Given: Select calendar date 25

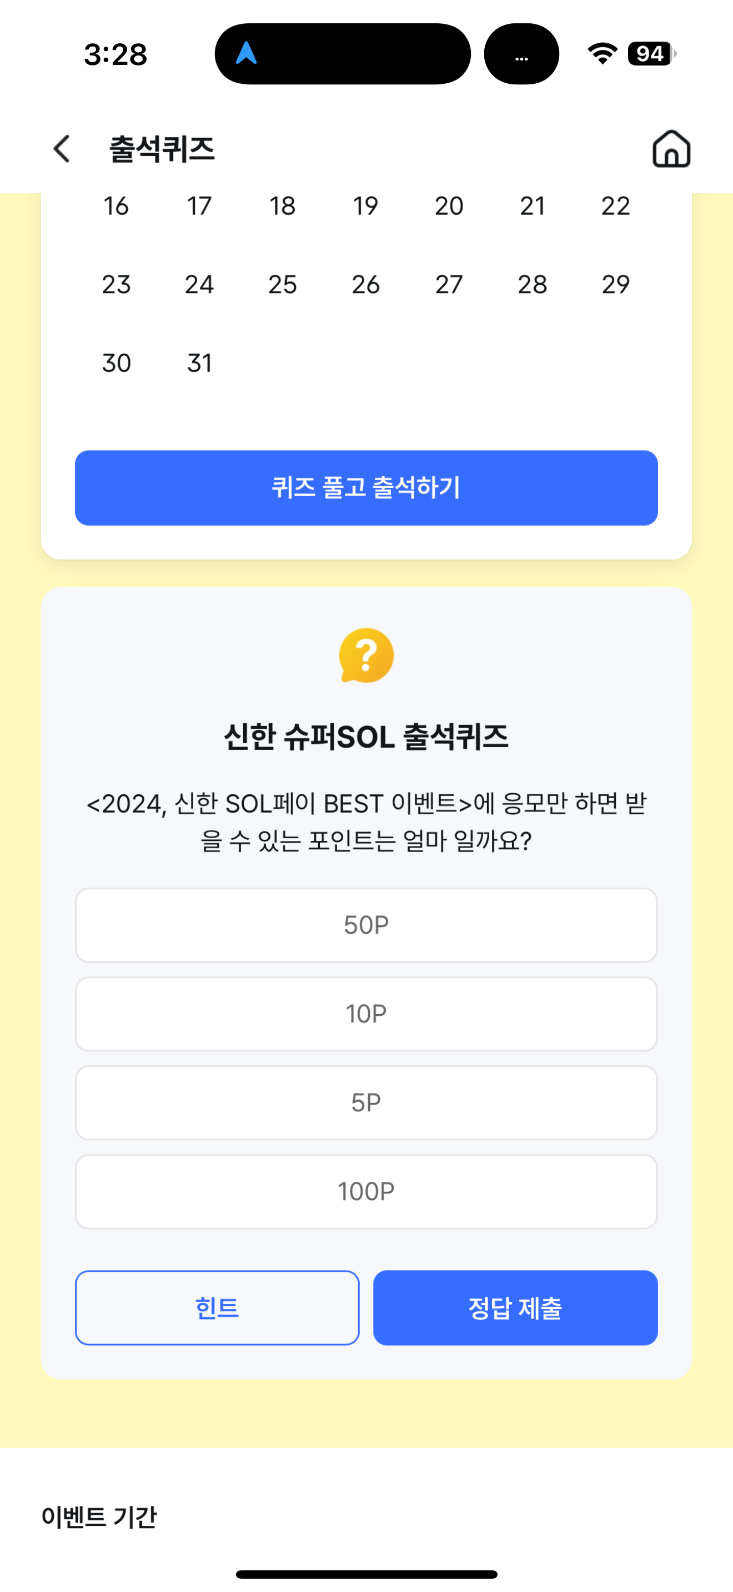Looking at the screenshot, I should 283,284.
